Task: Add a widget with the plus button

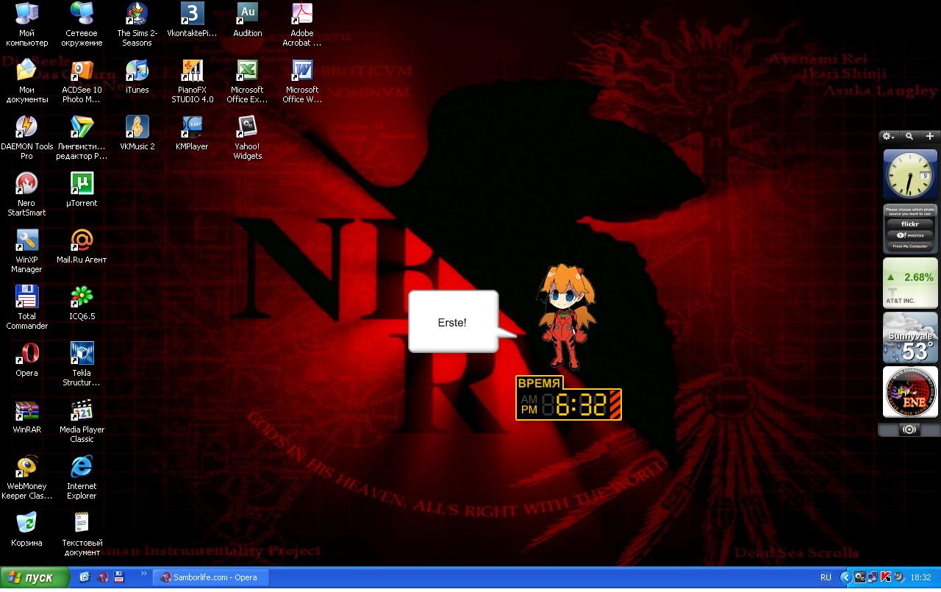Action: click(930, 136)
